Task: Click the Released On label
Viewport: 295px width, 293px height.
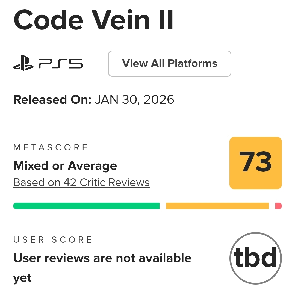Action: click(x=52, y=100)
